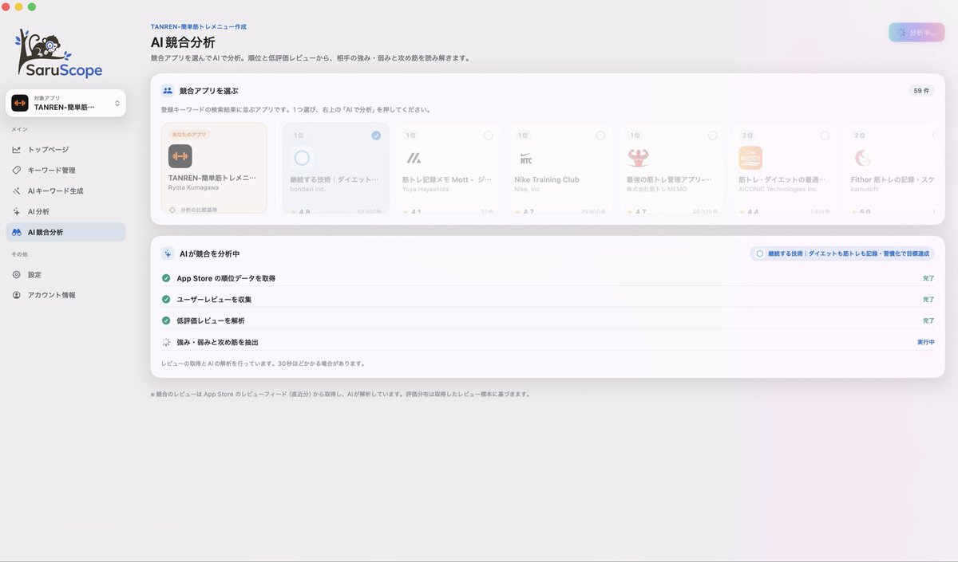The image size is (958, 562).
Task: Click the 低評価レビューを解析 step text
Action: pos(211,320)
